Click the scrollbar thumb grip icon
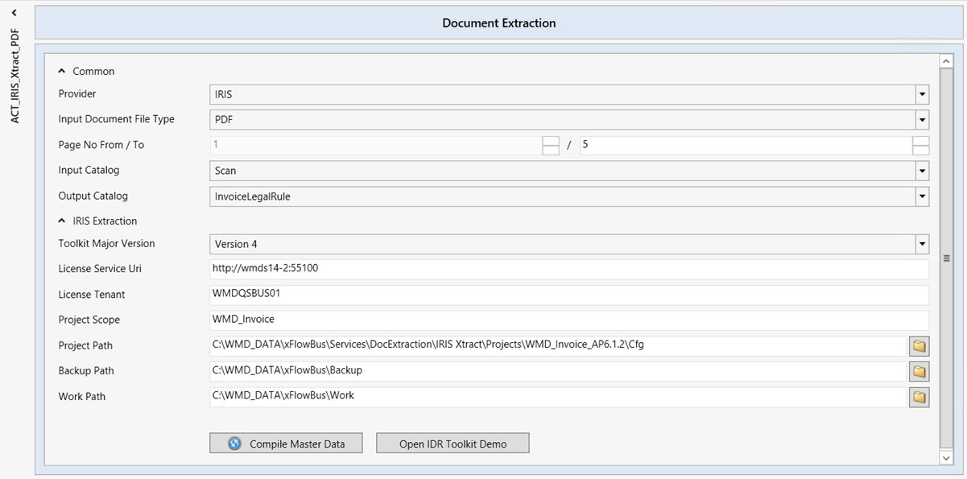967x479 pixels. 946,258
